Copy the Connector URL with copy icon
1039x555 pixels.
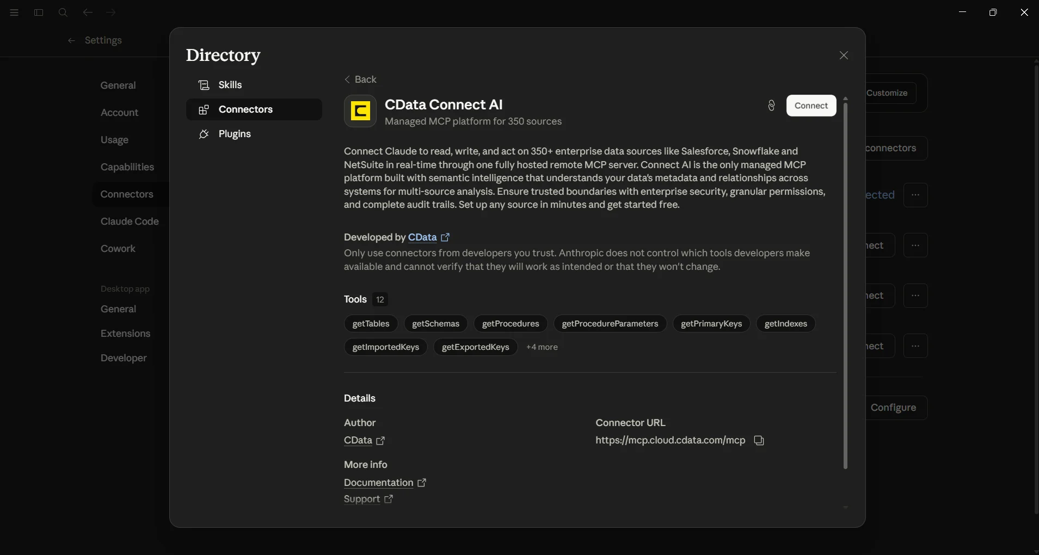coord(759,441)
